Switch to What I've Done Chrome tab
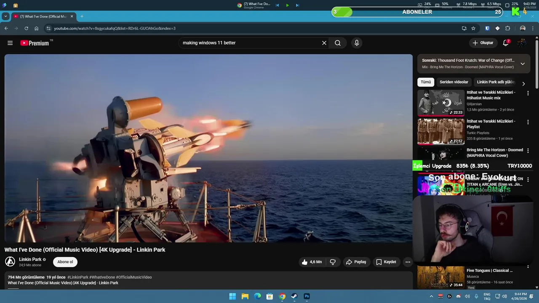The width and height of the screenshot is (539, 303). pyautogui.click(x=43, y=16)
